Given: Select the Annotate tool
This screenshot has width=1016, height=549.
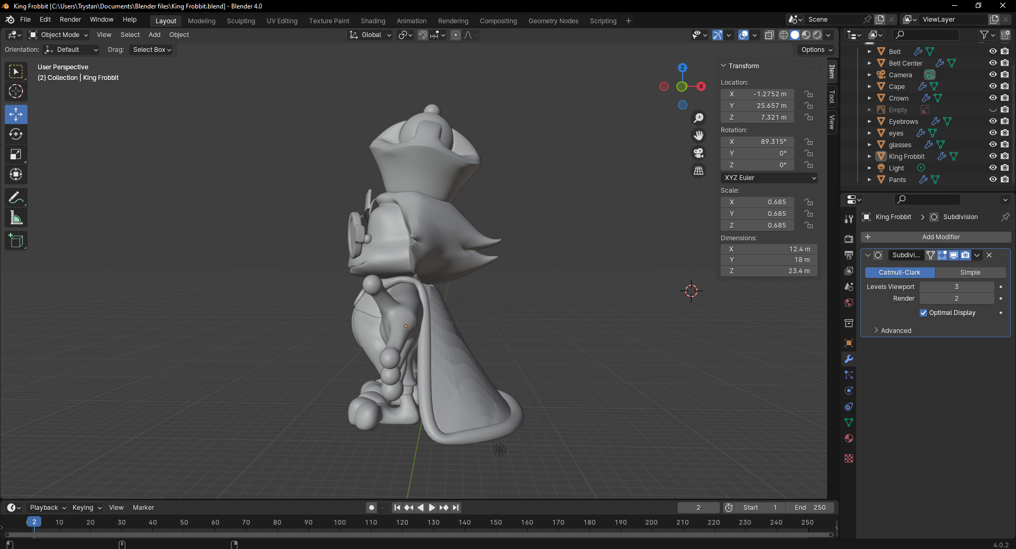Looking at the screenshot, I should 16,197.
